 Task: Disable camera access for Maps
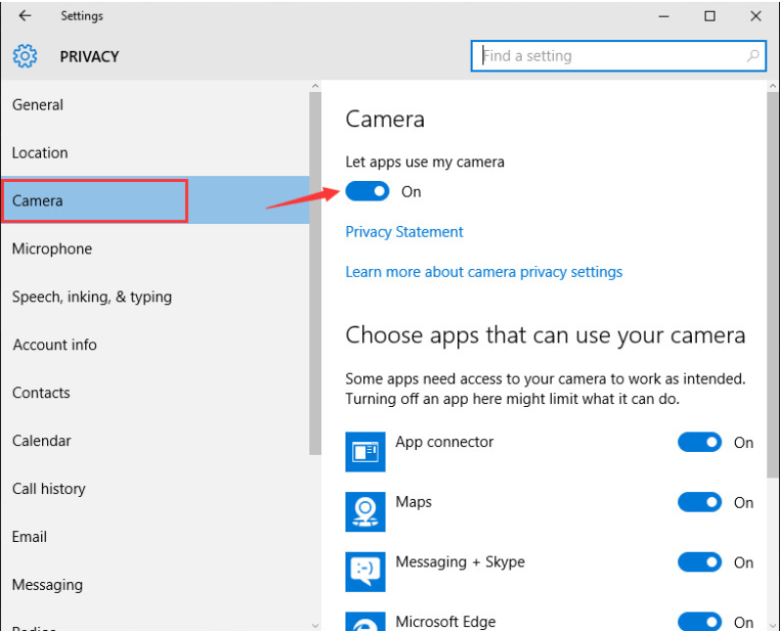(700, 502)
